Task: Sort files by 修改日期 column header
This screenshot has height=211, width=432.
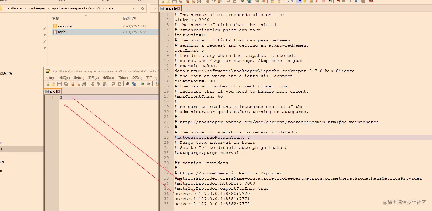Action: 129,18
